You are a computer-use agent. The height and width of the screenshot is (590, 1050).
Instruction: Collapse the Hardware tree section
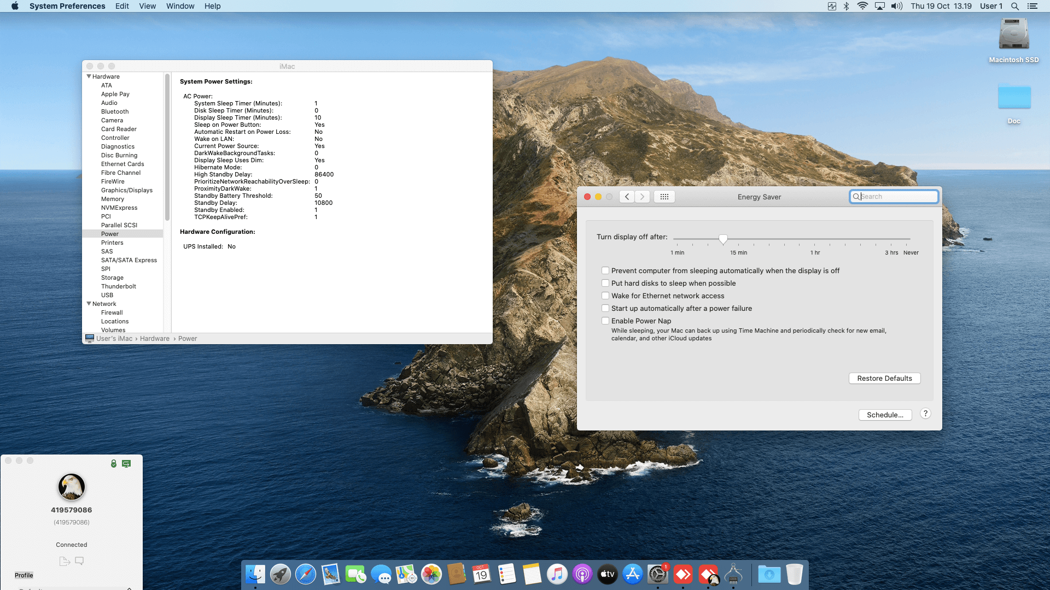coord(89,76)
